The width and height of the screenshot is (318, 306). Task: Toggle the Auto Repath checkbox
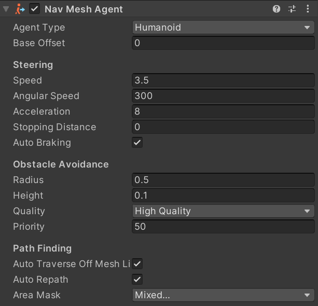pos(137,280)
